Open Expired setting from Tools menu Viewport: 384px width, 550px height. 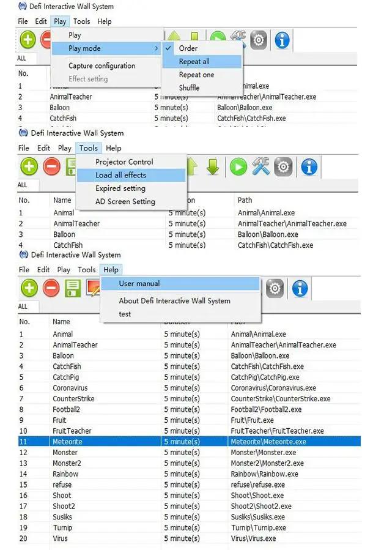[x=120, y=188]
